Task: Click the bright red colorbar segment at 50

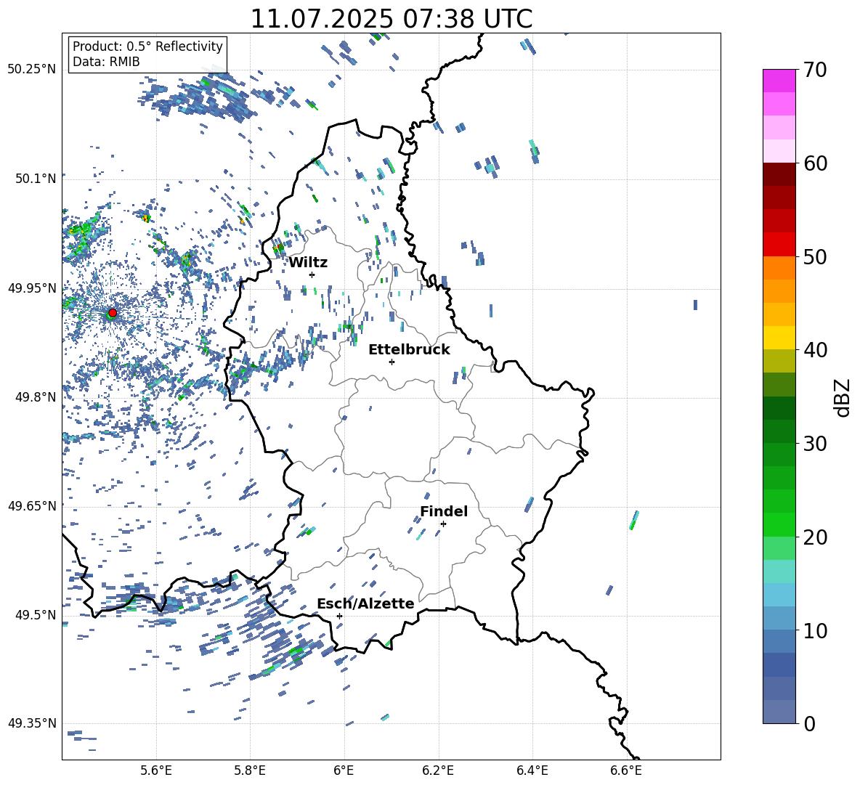Action: (779, 245)
